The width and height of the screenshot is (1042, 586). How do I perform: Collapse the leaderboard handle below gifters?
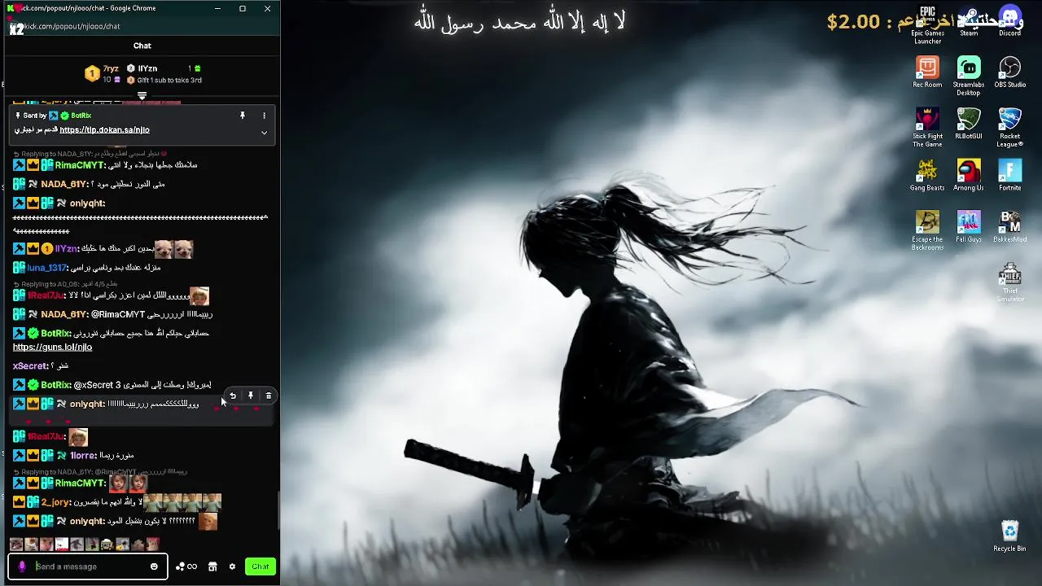[x=142, y=96]
